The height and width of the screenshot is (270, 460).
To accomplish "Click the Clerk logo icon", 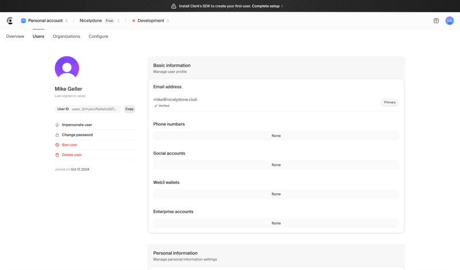I will (x=10, y=21).
